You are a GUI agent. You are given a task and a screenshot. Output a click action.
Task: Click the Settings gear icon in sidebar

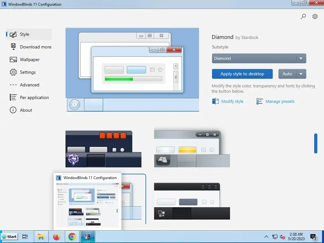tap(13, 72)
